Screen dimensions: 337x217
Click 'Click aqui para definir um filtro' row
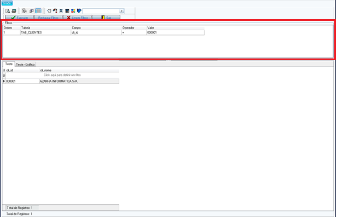click(62, 75)
